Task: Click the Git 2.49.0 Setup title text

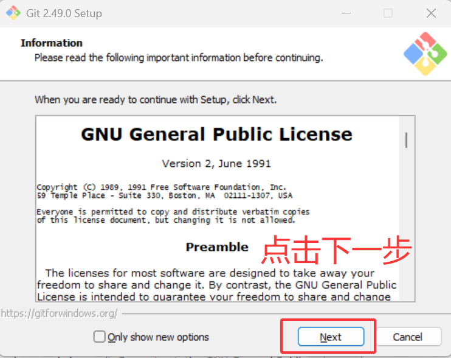Action: click(x=64, y=13)
